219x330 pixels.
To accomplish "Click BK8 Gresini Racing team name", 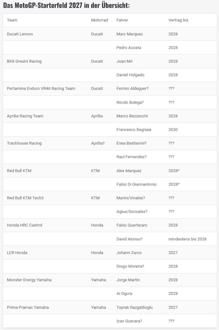I will pyautogui.click(x=24, y=61).
